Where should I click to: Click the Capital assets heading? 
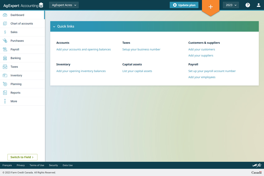click(x=132, y=64)
